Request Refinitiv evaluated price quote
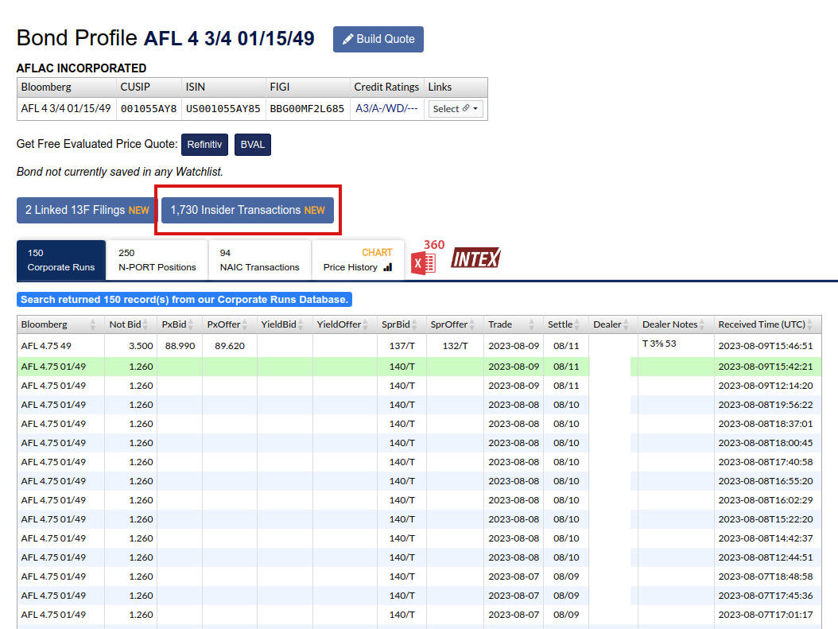 [205, 145]
